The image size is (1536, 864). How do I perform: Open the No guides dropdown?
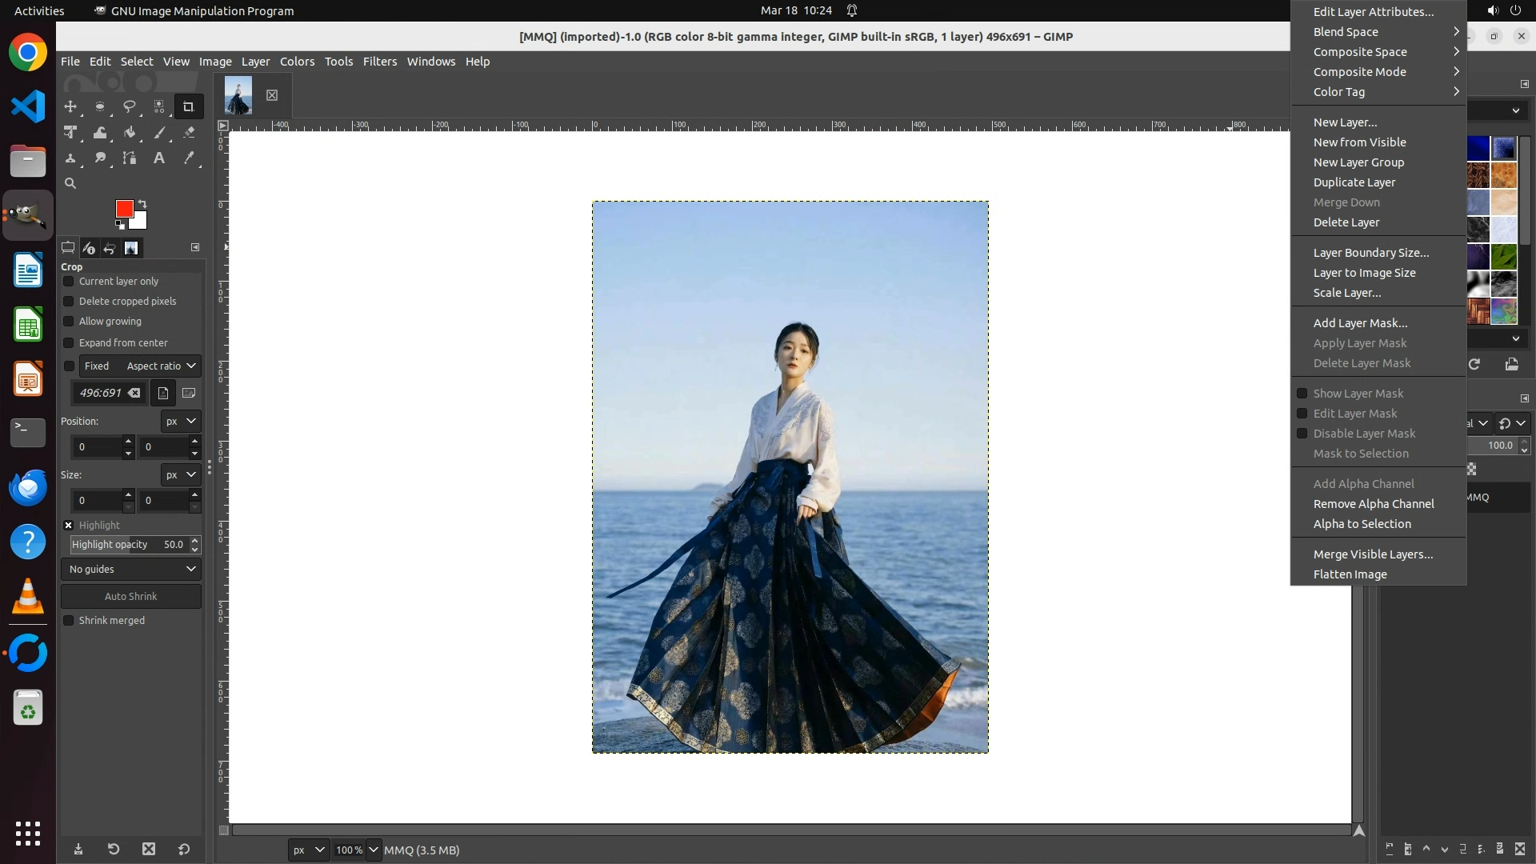(x=131, y=570)
